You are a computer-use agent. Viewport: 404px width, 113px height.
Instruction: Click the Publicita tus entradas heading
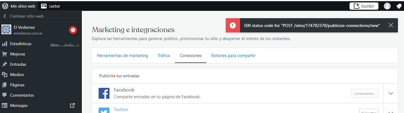tap(119, 76)
